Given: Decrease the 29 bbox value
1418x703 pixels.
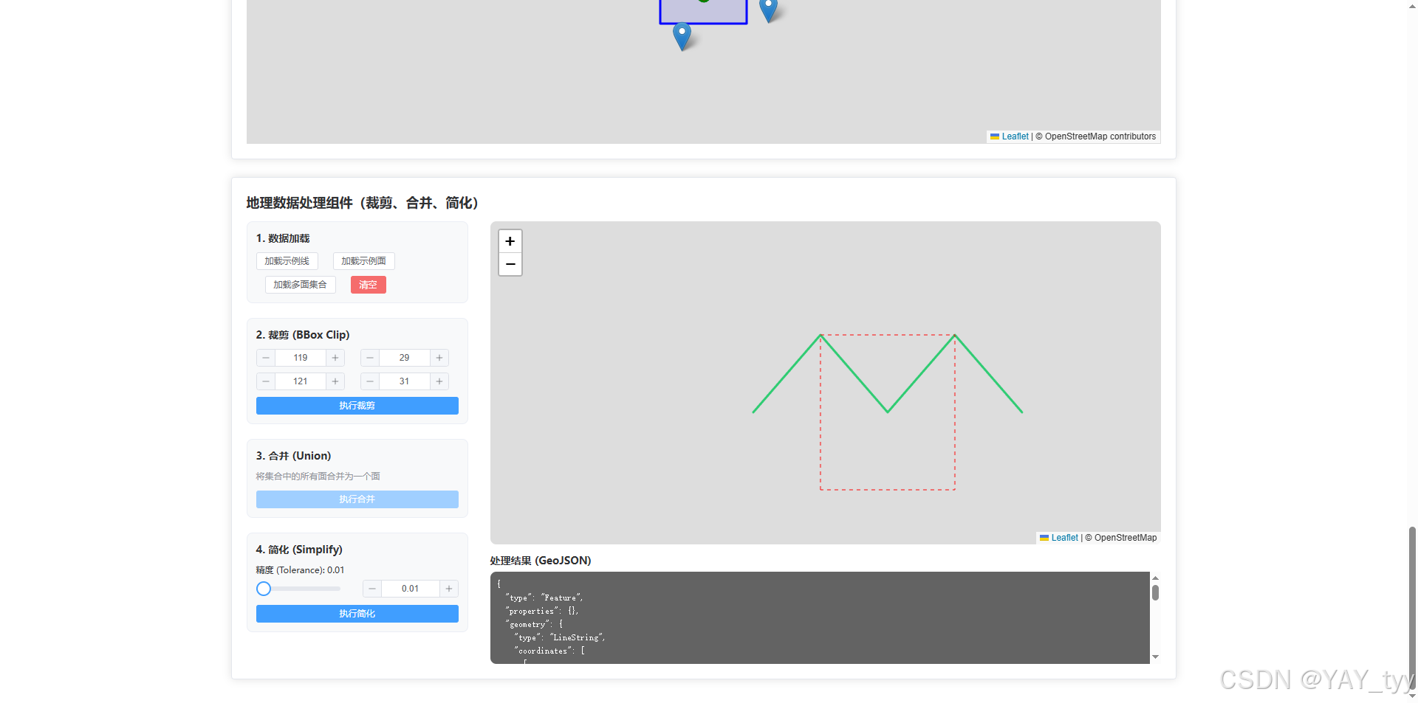Looking at the screenshot, I should (x=370, y=358).
